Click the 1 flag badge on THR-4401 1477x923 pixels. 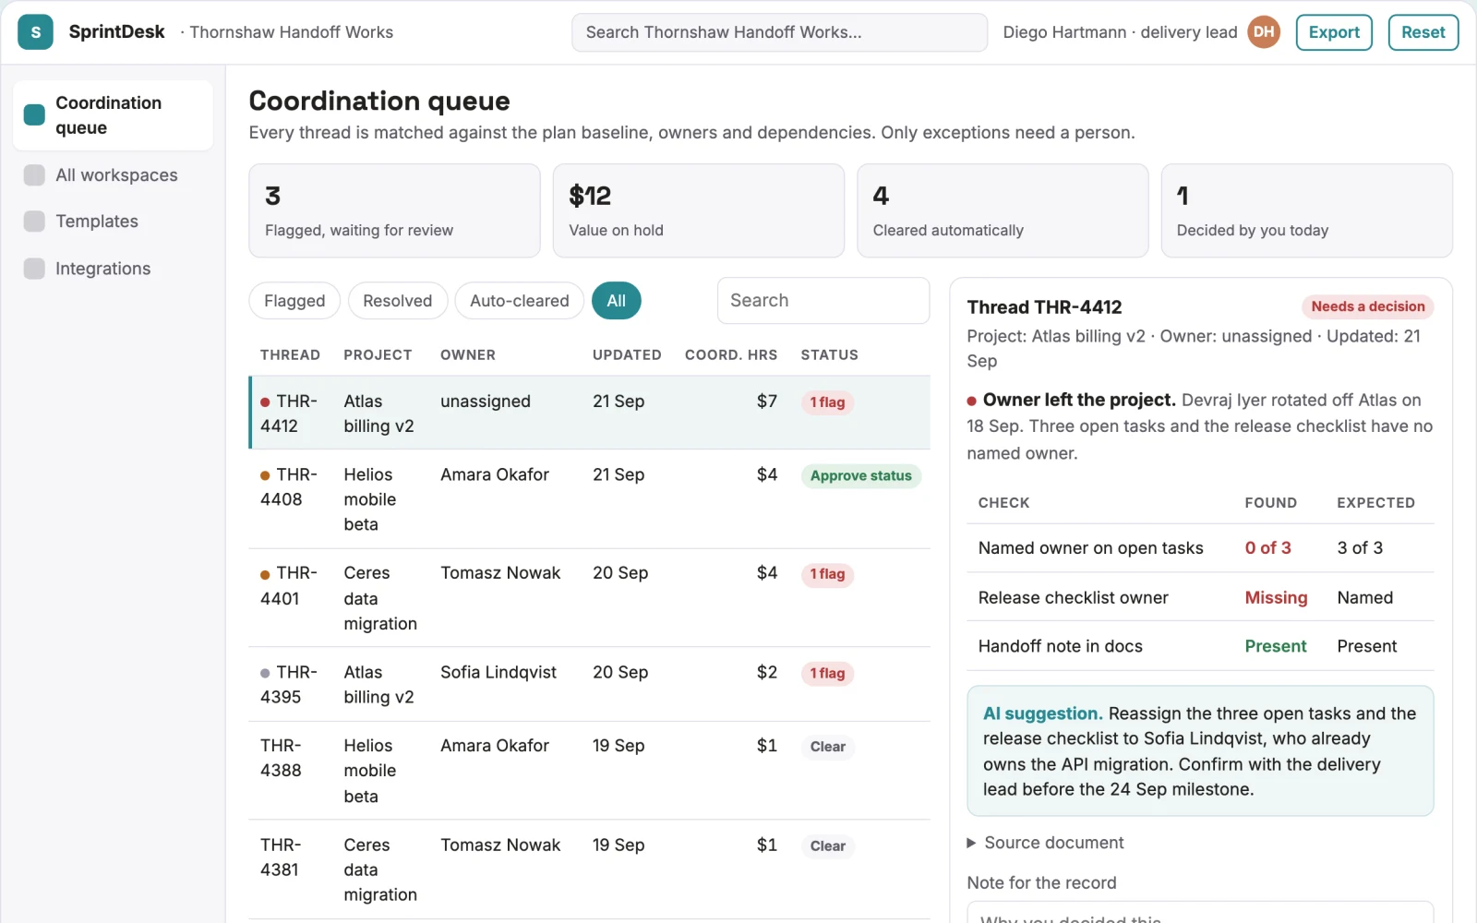tap(827, 574)
